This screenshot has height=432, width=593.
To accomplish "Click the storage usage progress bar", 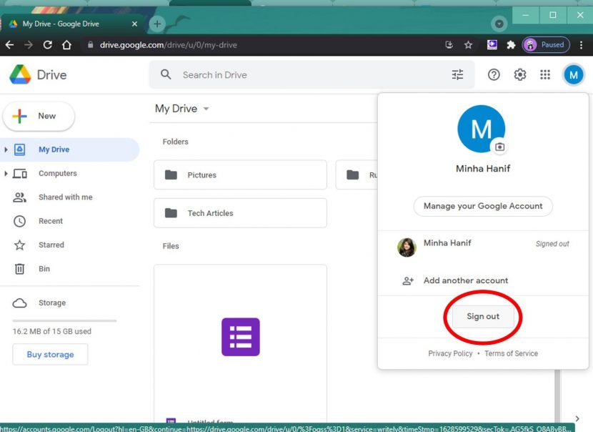I will pos(65,320).
